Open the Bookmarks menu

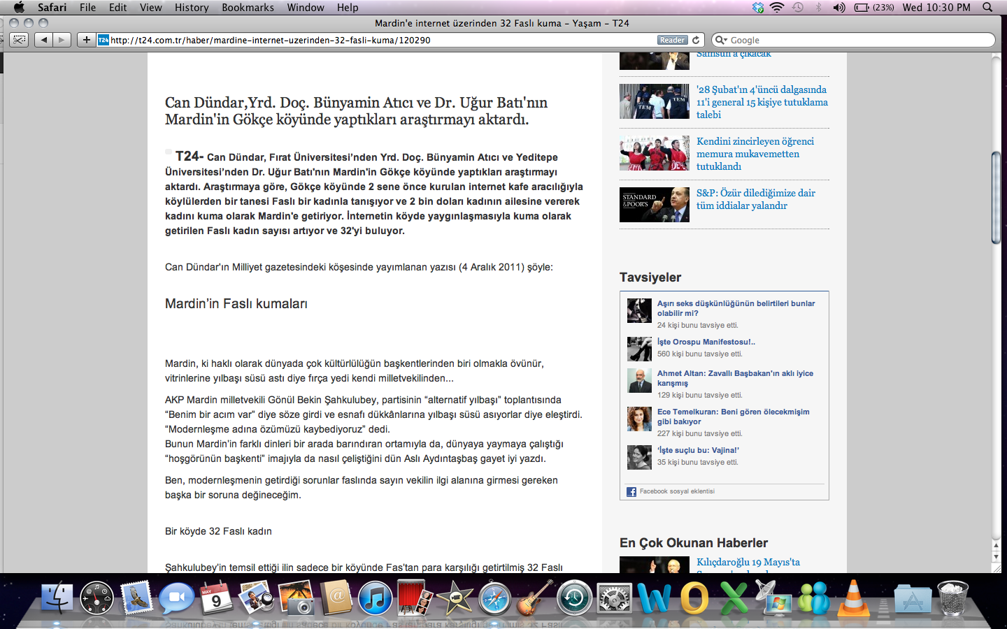[x=248, y=8]
